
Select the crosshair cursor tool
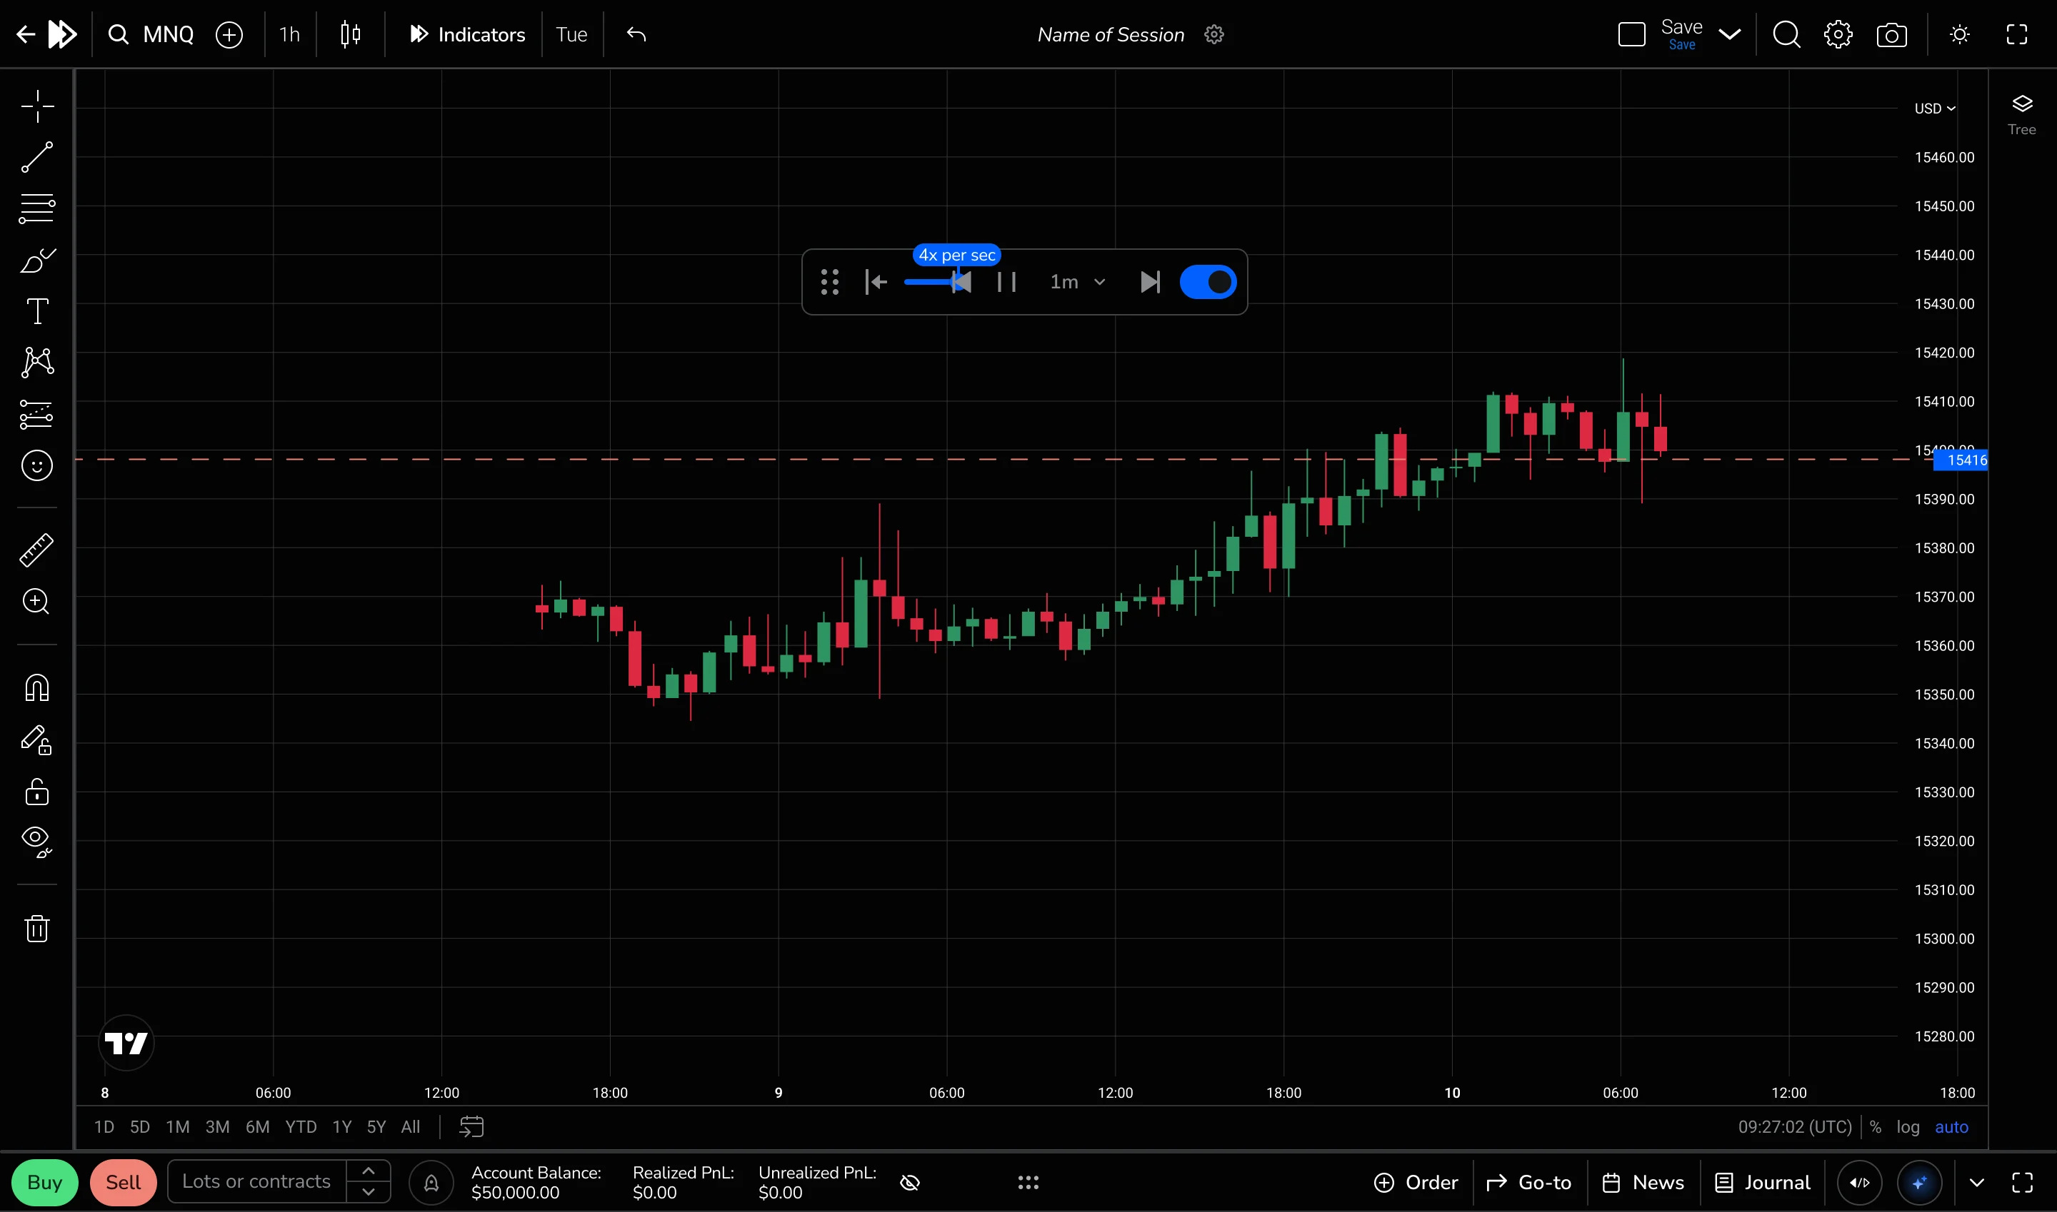[38, 106]
